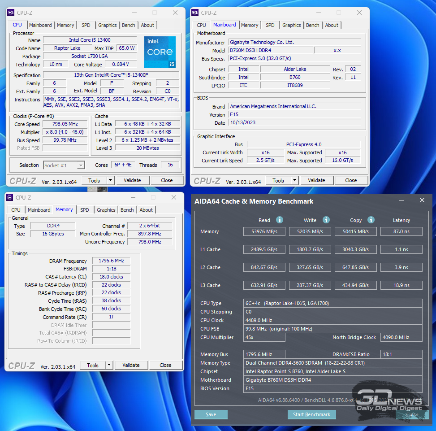Click the Core Speed value '798.05 MHz'
This screenshot has height=431, width=436.
point(65,124)
